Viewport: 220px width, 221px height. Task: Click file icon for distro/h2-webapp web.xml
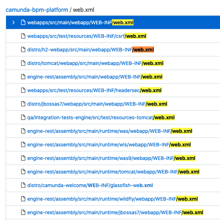tap(23, 50)
